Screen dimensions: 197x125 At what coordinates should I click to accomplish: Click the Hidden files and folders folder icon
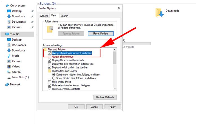click(49, 71)
